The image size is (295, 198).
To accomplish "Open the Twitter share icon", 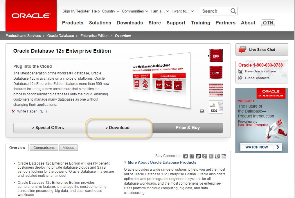I will coord(198,156).
